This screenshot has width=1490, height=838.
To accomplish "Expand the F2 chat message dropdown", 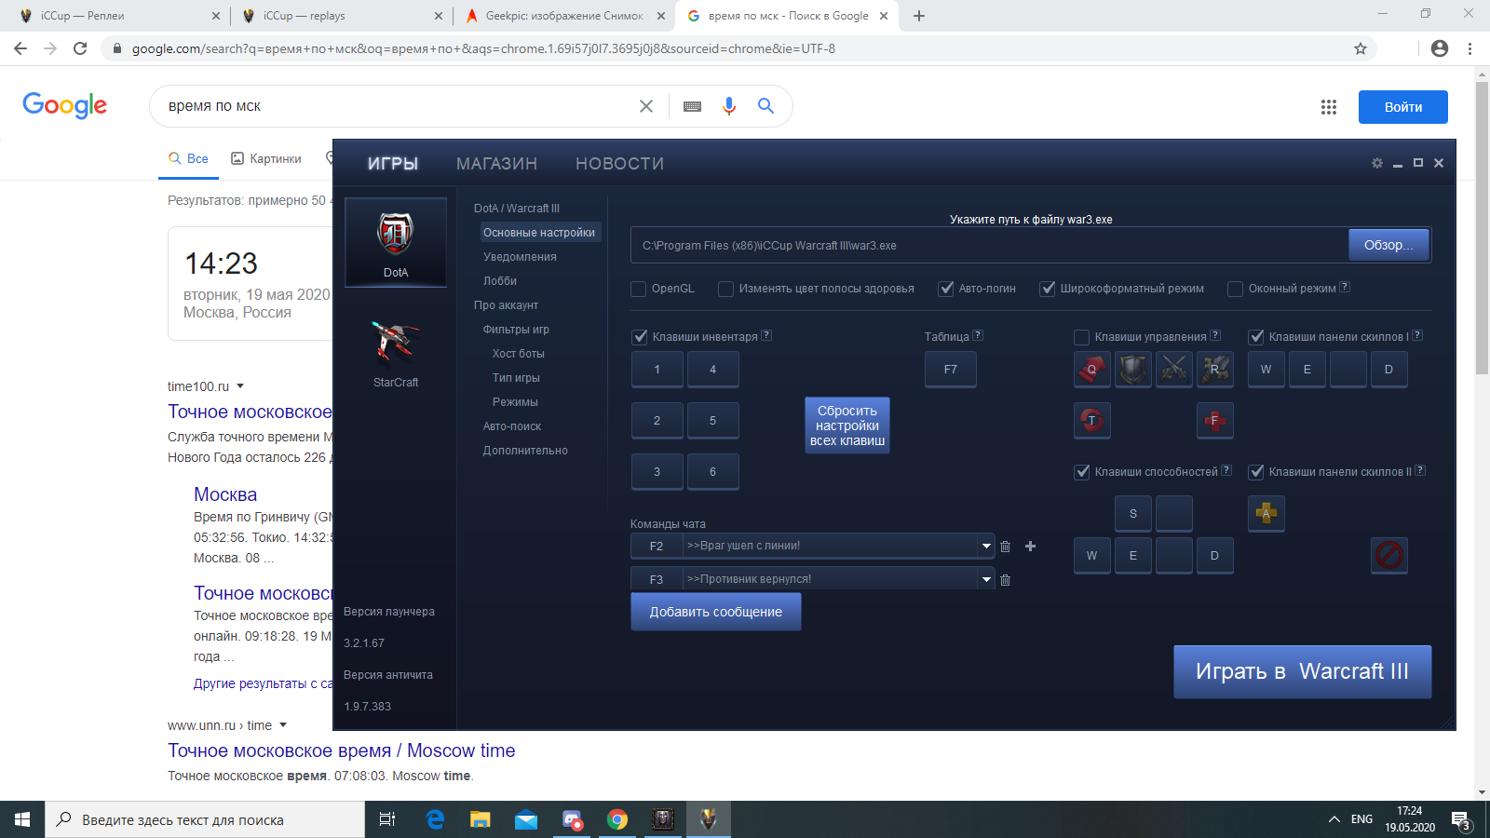I will pyautogui.click(x=986, y=546).
